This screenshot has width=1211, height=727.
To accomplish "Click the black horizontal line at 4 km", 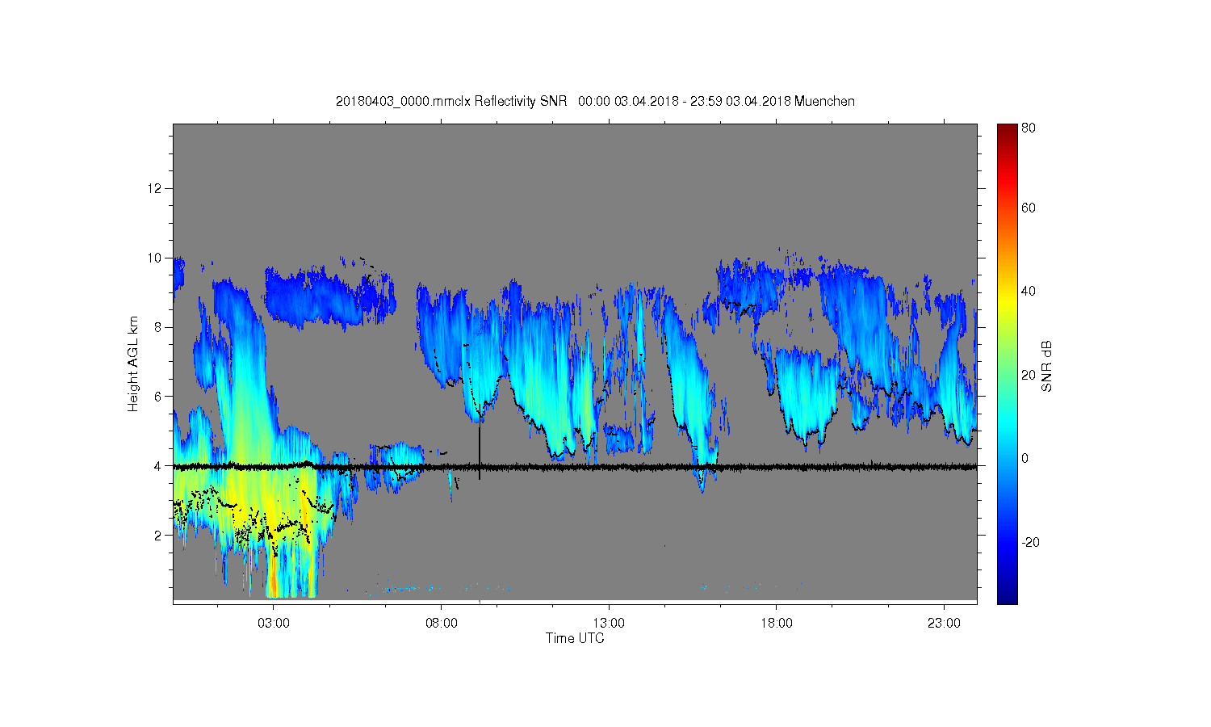I will [575, 467].
